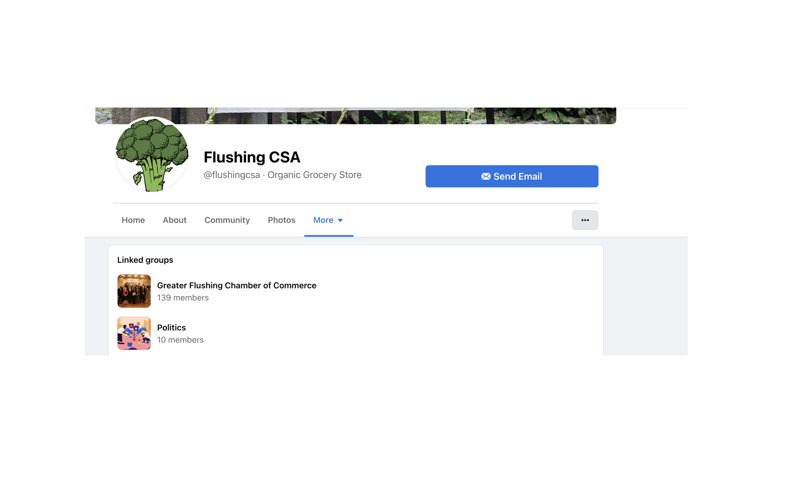Image resolution: width=798 pixels, height=499 pixels.
Task: Click the Flushing CSA page title
Action: [x=252, y=157]
